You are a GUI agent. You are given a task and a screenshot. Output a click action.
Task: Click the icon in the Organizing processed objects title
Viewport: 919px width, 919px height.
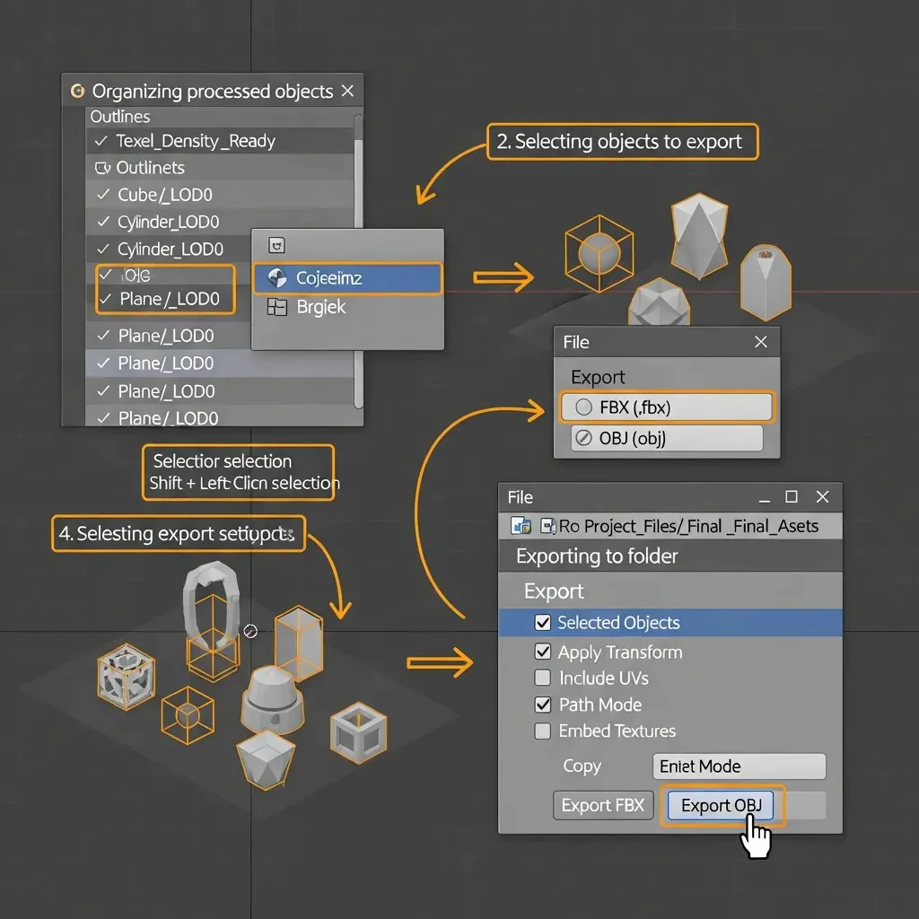coord(77,92)
